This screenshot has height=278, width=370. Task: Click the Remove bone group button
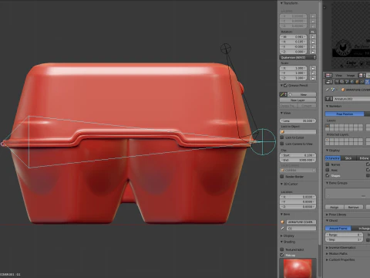(x=354, y=207)
